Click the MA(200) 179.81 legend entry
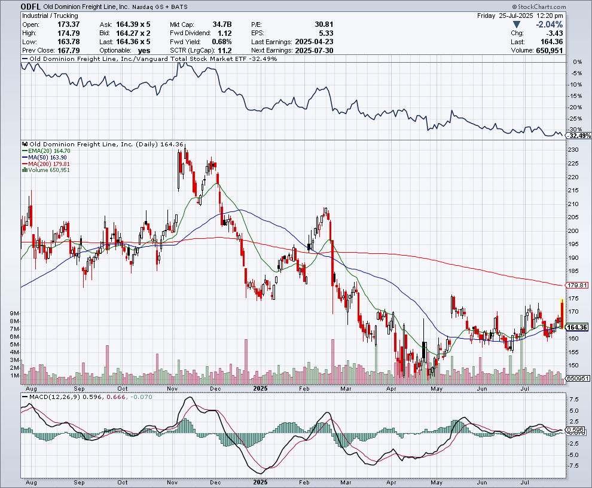Image resolution: width=592 pixels, height=488 pixels. [x=45, y=164]
